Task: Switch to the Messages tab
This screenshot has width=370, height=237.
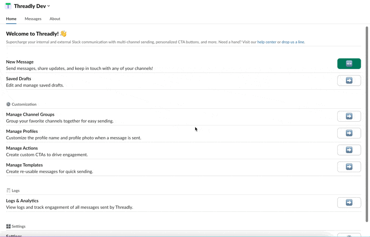Action: (33, 19)
